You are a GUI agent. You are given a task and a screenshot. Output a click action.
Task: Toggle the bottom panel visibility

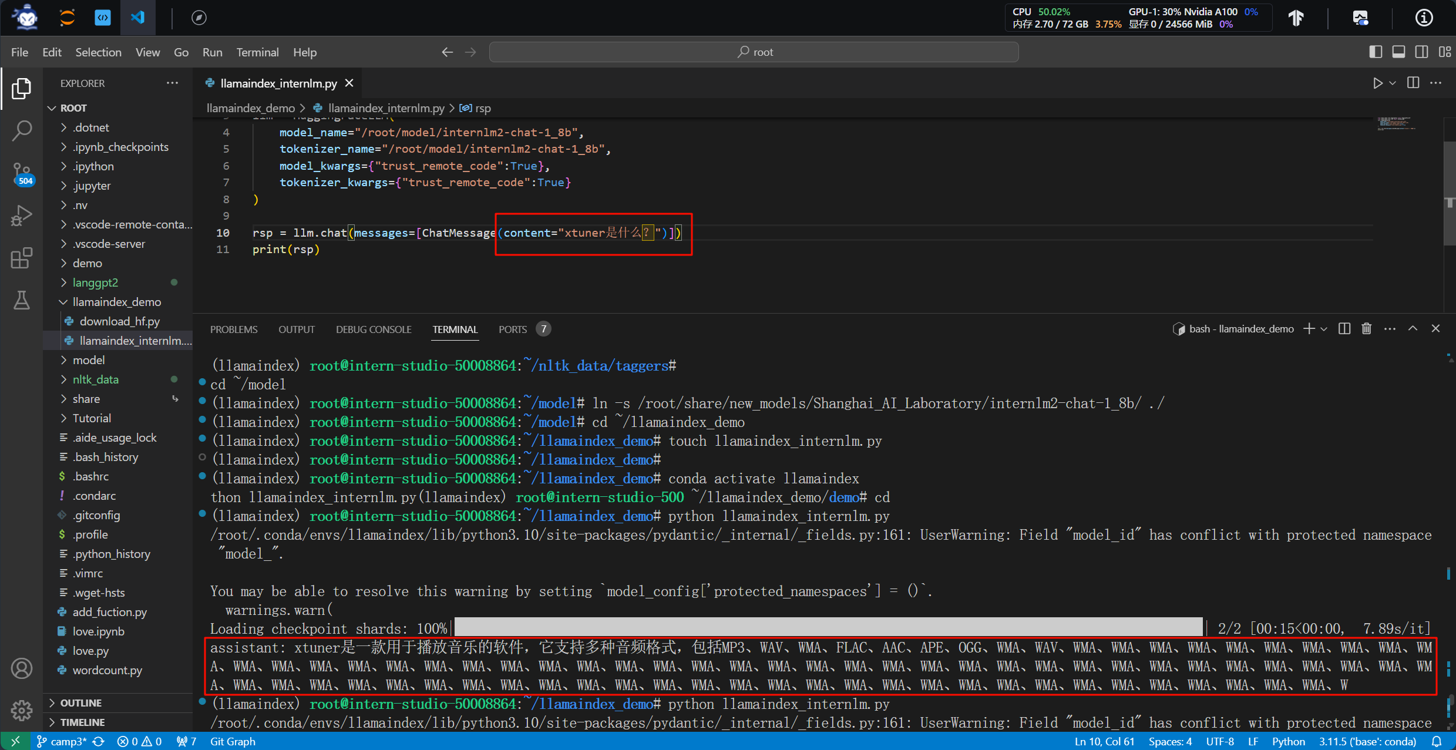click(1398, 52)
